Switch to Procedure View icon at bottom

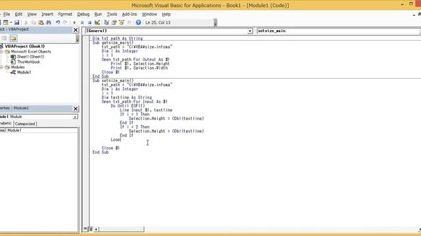click(86, 229)
